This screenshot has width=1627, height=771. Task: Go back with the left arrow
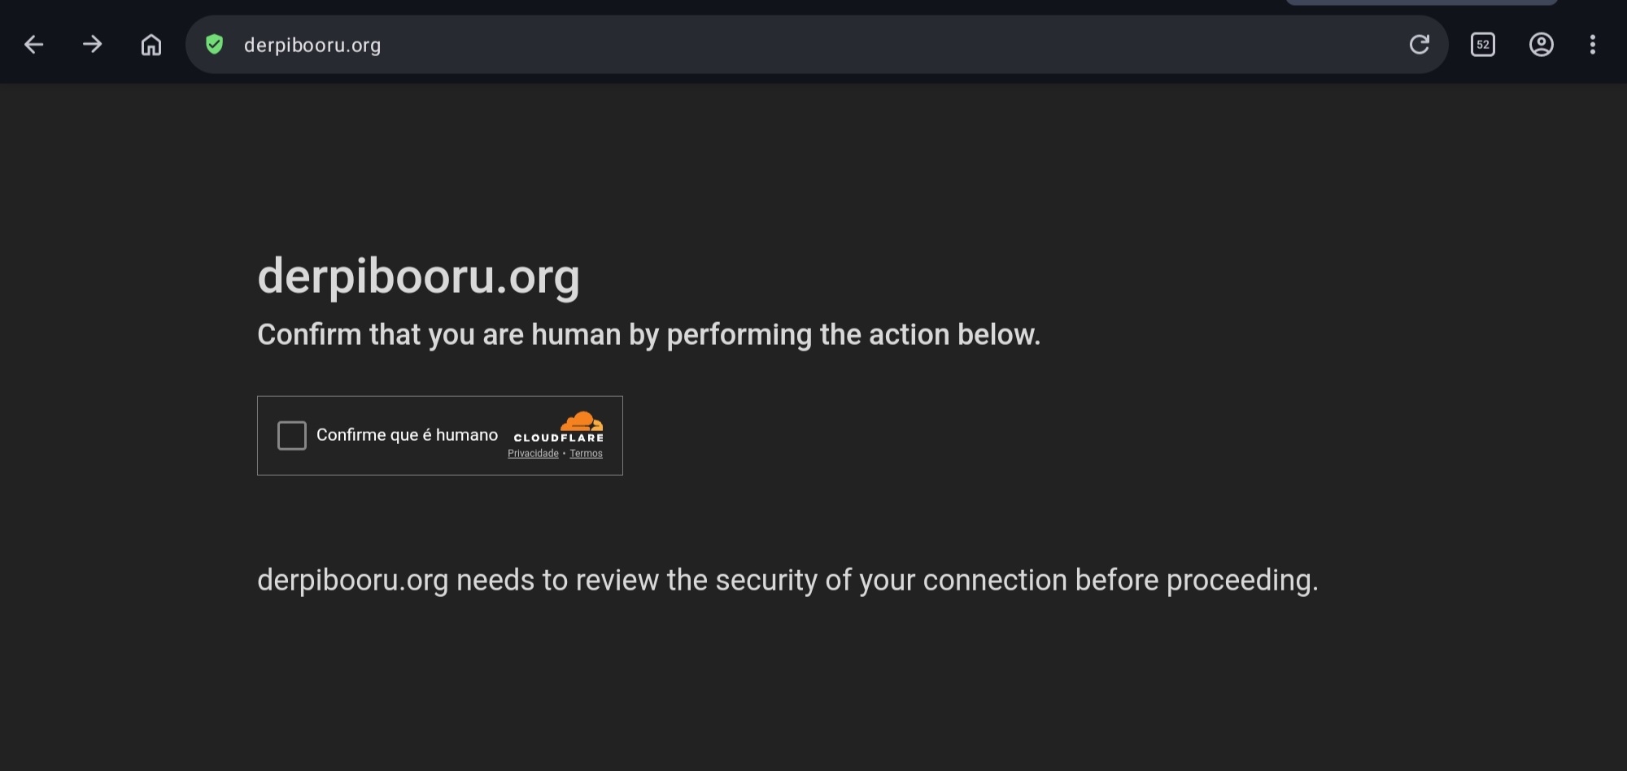(x=33, y=45)
